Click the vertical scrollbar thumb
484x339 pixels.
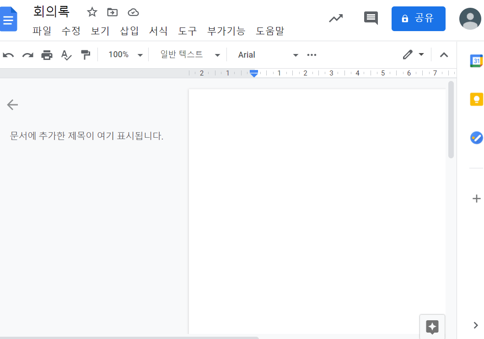[x=451, y=120]
